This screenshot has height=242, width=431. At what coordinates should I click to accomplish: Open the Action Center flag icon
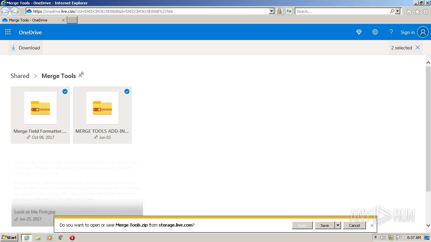pyautogui.click(x=399, y=238)
